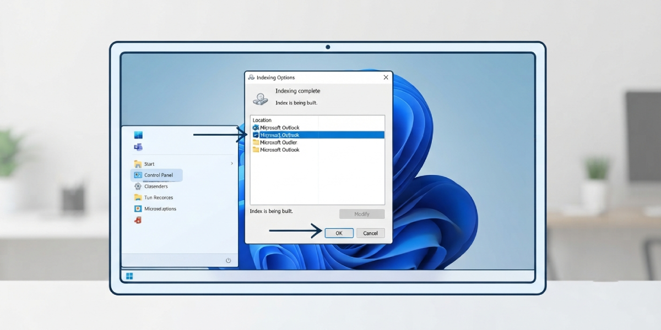661x330 pixels.
Task: Click the Start button on the taskbar
Action: pos(129,276)
